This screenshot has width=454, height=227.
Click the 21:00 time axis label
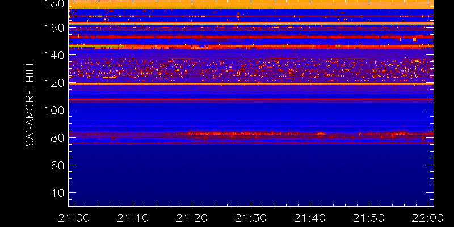point(74,218)
